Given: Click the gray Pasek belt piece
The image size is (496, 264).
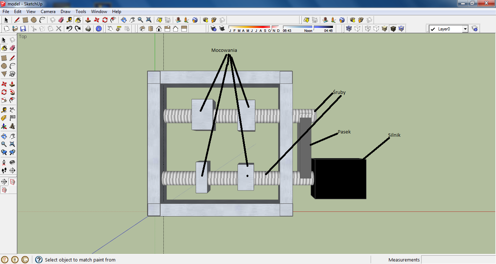Looking at the screenshot, I should tap(305, 148).
